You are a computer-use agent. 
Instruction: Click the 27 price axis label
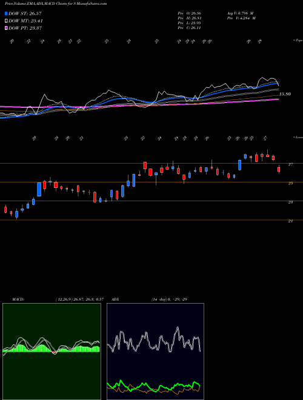pos(290,164)
